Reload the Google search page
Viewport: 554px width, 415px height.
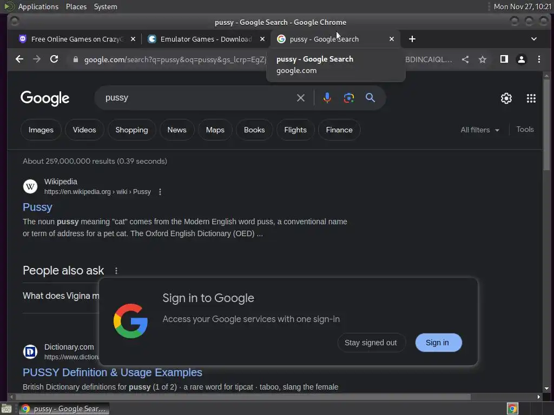click(x=54, y=59)
